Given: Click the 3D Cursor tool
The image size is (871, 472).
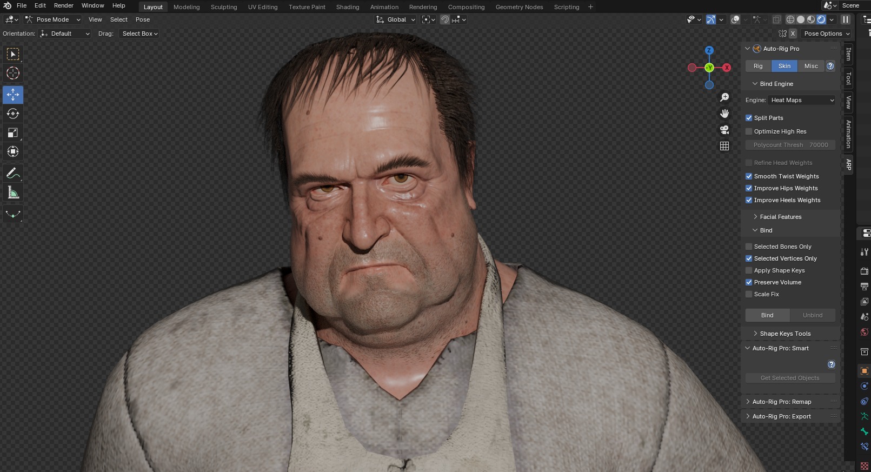Looking at the screenshot, I should 13,73.
